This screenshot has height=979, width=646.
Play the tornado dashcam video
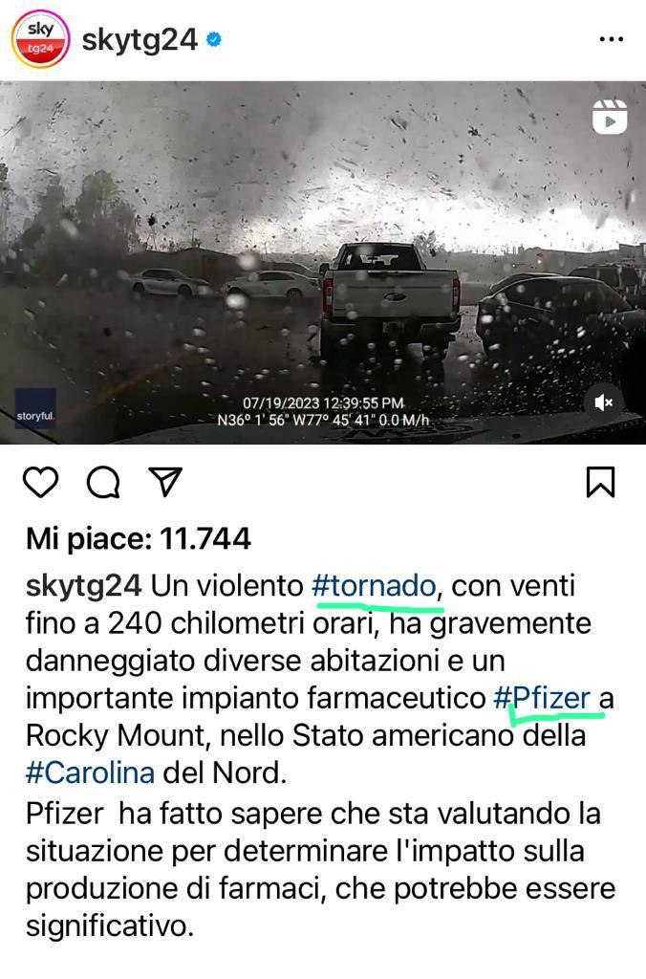tap(323, 263)
